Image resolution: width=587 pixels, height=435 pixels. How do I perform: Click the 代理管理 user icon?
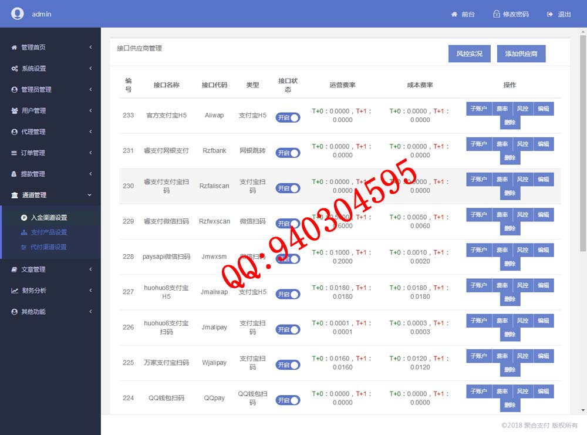click(14, 131)
